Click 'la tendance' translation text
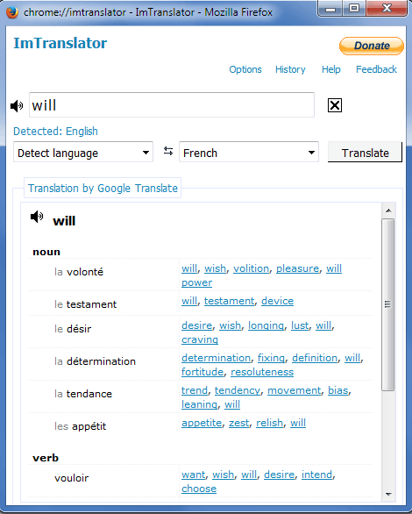412x514 pixels. coord(83,394)
